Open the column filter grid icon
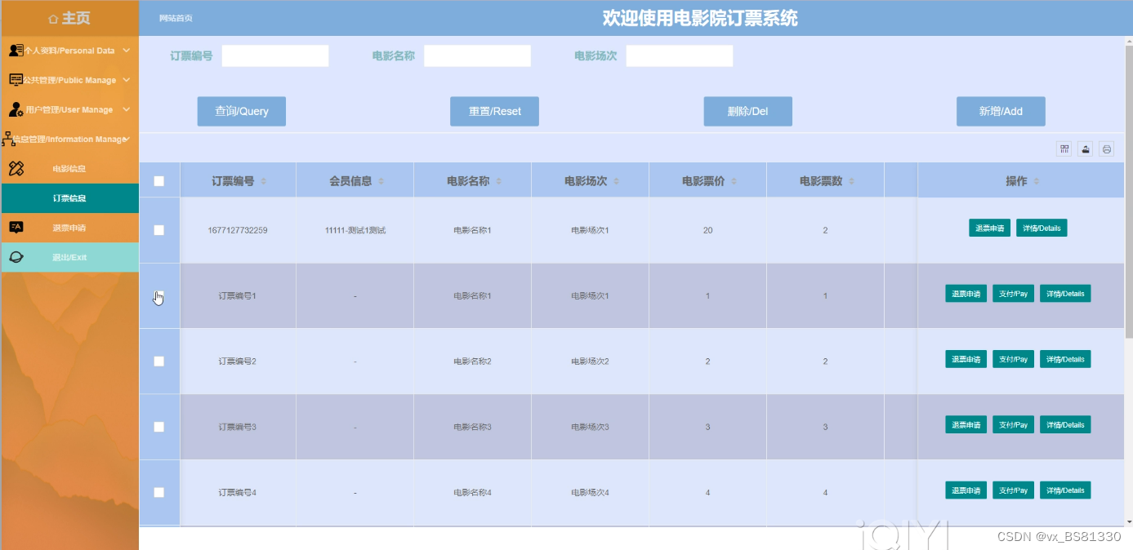1133x550 pixels. (x=1064, y=149)
